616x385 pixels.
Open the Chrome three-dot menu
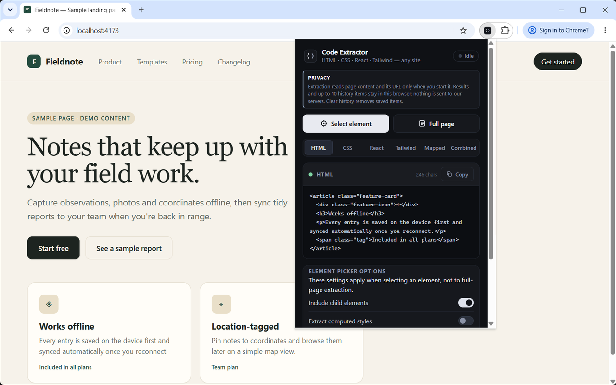click(605, 30)
